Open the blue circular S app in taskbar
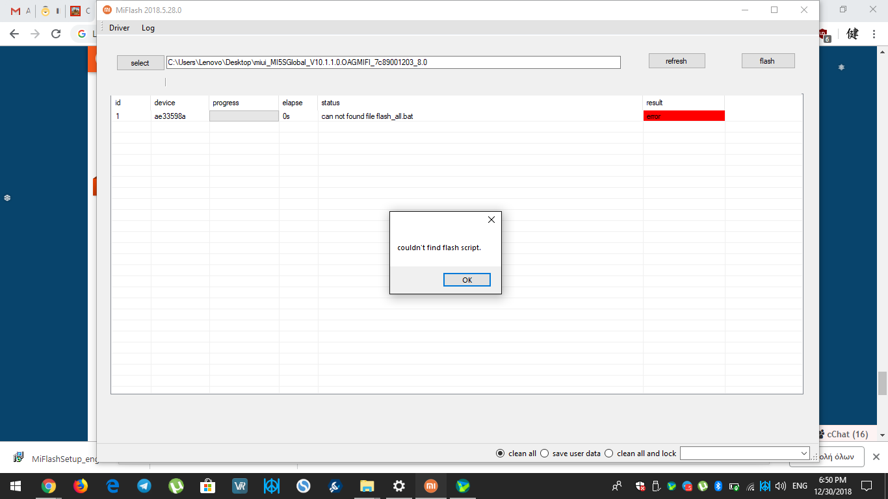Image resolution: width=888 pixels, height=499 pixels. point(303,486)
